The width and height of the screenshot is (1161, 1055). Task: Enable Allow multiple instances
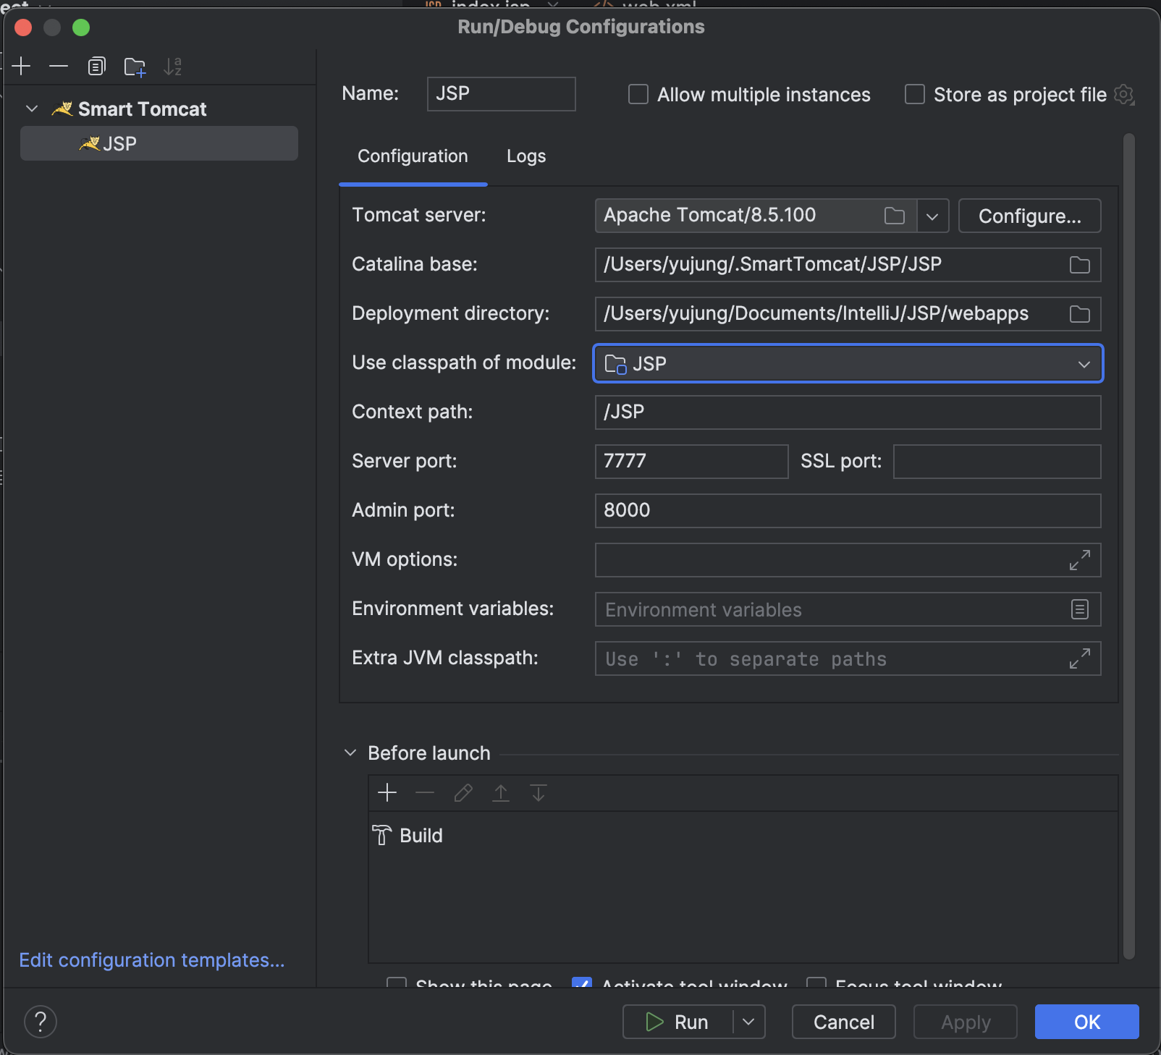click(638, 95)
